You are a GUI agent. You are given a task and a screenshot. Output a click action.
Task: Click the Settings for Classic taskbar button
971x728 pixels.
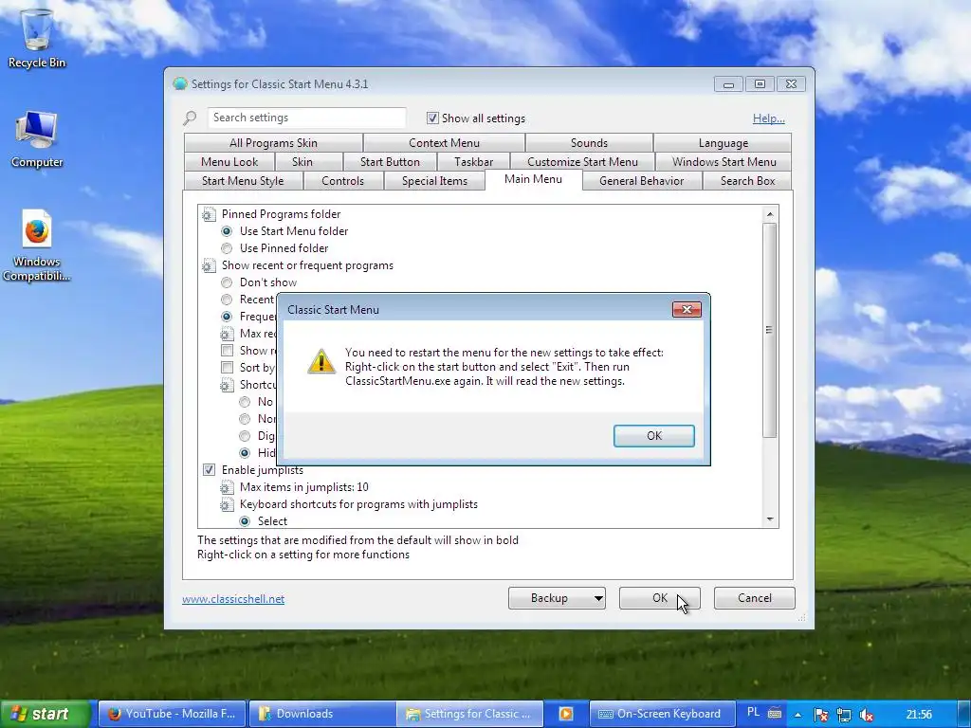470,714
